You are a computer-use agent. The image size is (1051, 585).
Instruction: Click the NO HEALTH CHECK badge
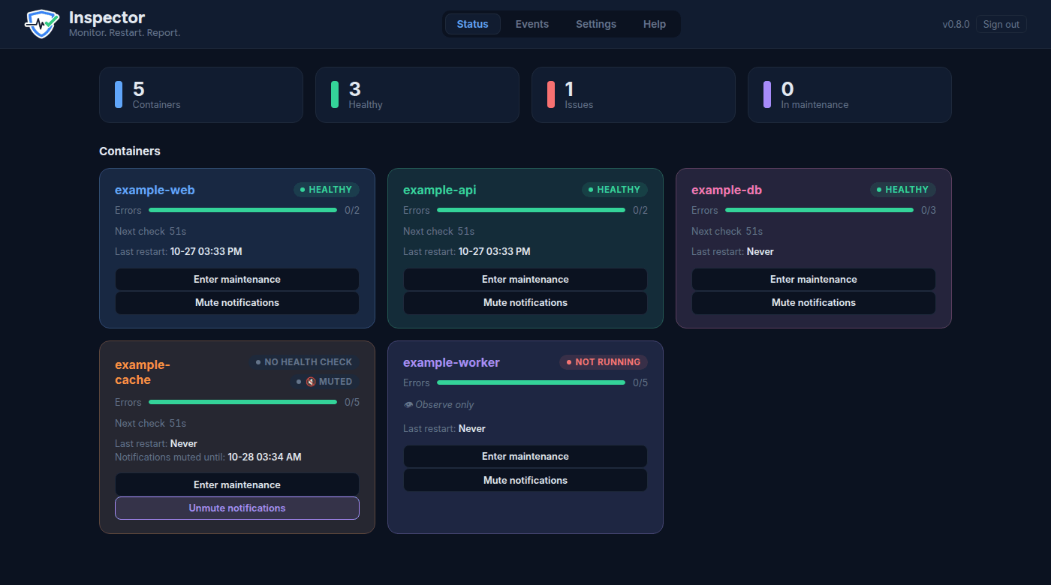click(x=304, y=362)
